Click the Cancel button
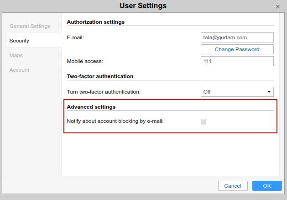The image size is (287, 200). pyautogui.click(x=233, y=186)
